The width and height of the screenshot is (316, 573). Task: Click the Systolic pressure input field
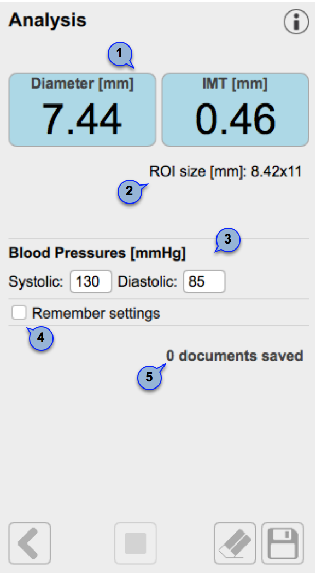tap(91, 282)
